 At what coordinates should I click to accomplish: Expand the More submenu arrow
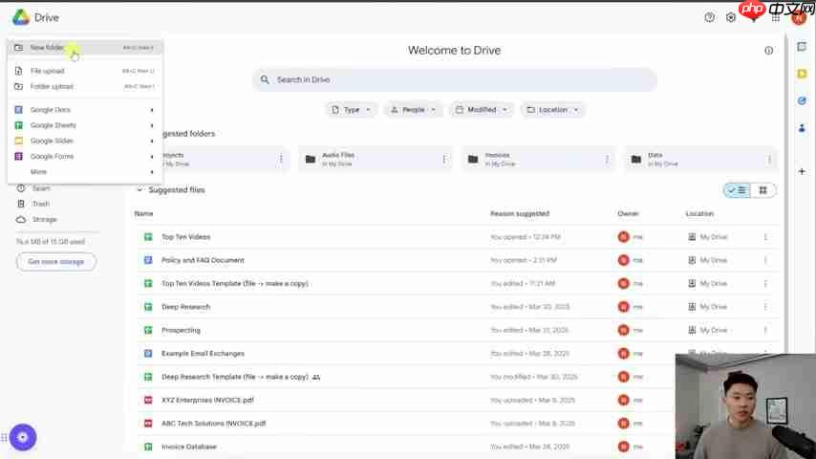tap(152, 172)
